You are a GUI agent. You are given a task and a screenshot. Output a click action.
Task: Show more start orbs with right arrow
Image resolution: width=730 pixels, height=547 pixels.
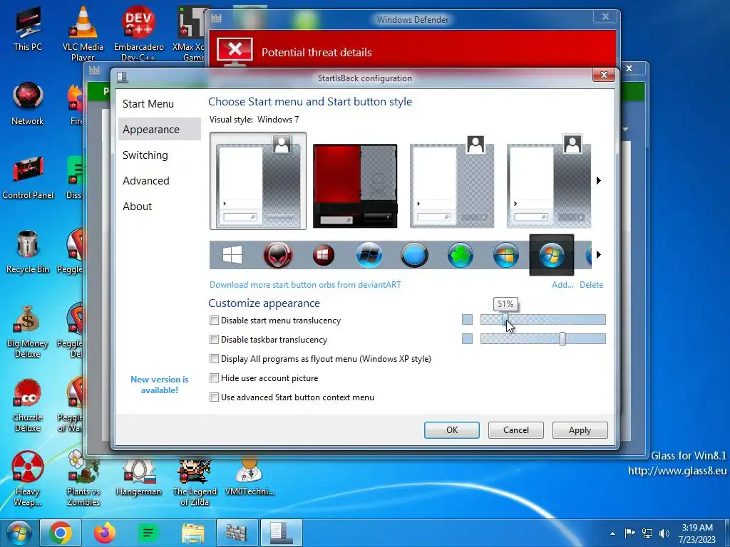tap(599, 254)
